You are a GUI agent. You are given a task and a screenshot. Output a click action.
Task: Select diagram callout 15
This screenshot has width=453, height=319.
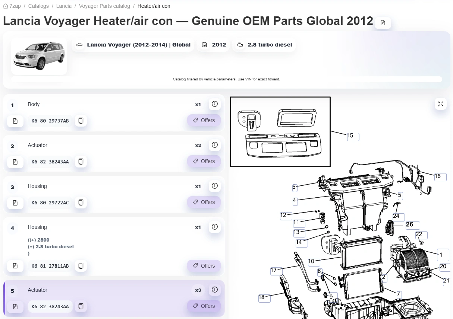click(x=353, y=136)
